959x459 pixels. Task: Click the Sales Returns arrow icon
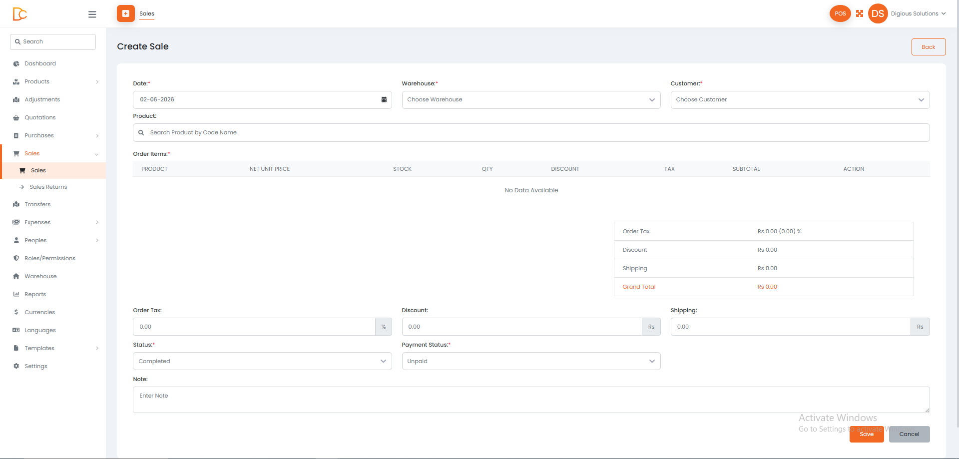(x=21, y=187)
